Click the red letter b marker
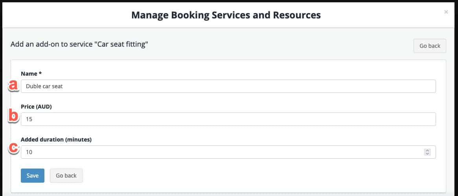Screen dimensions: 458x196 click(14, 116)
